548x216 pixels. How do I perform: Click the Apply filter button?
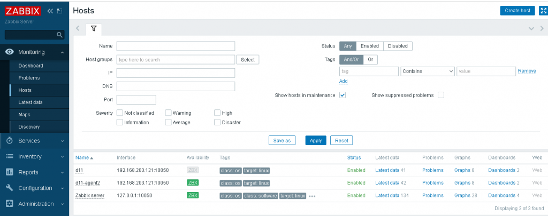pos(316,140)
